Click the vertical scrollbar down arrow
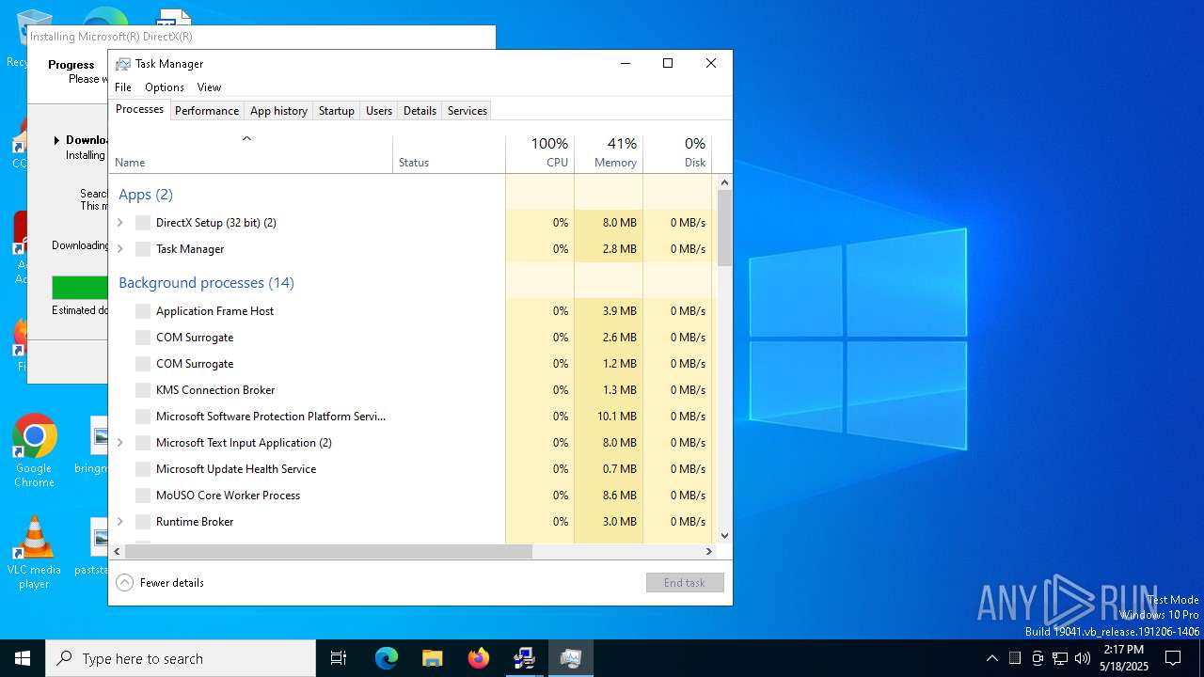 pyautogui.click(x=724, y=536)
